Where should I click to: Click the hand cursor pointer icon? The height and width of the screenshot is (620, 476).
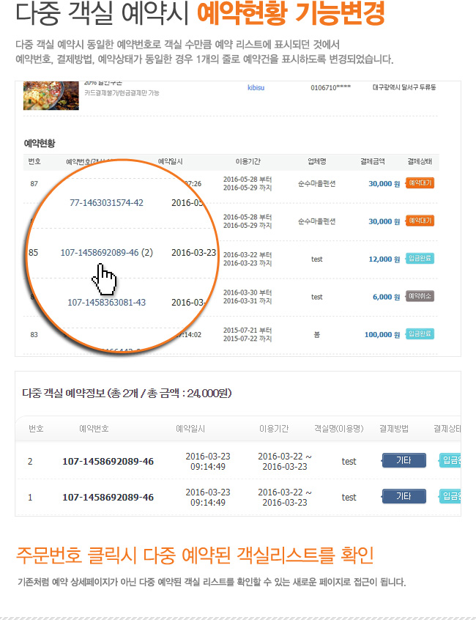(x=105, y=279)
